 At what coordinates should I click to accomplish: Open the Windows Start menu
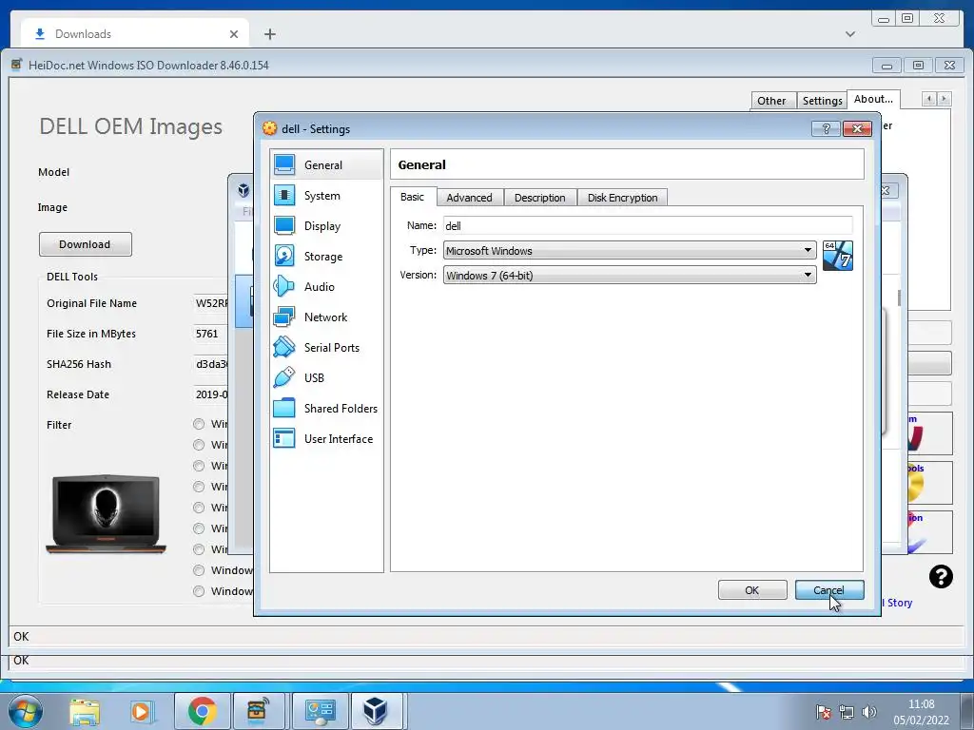[x=25, y=711]
